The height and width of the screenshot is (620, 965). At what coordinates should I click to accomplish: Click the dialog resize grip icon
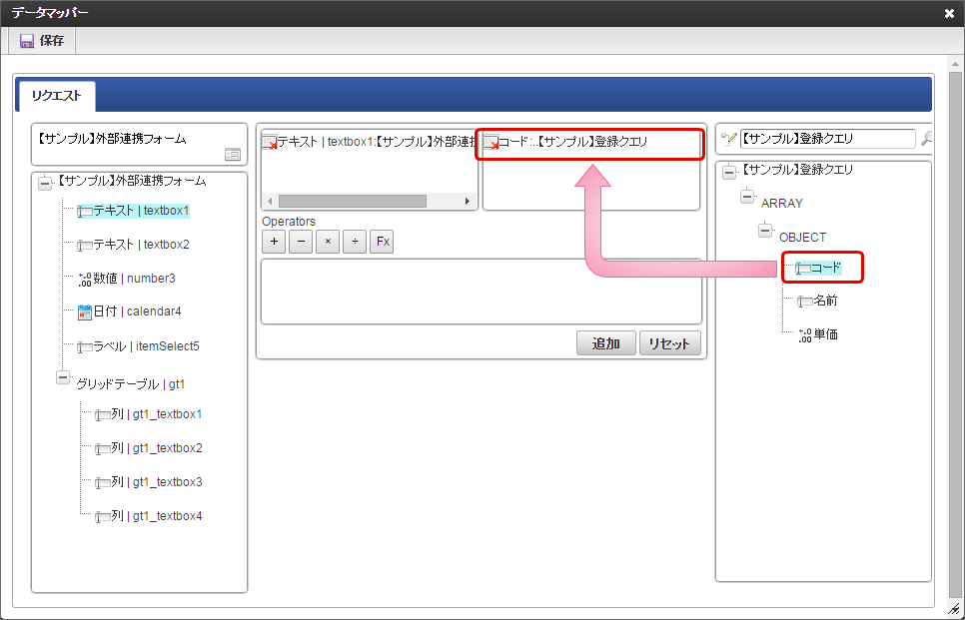click(x=955, y=609)
